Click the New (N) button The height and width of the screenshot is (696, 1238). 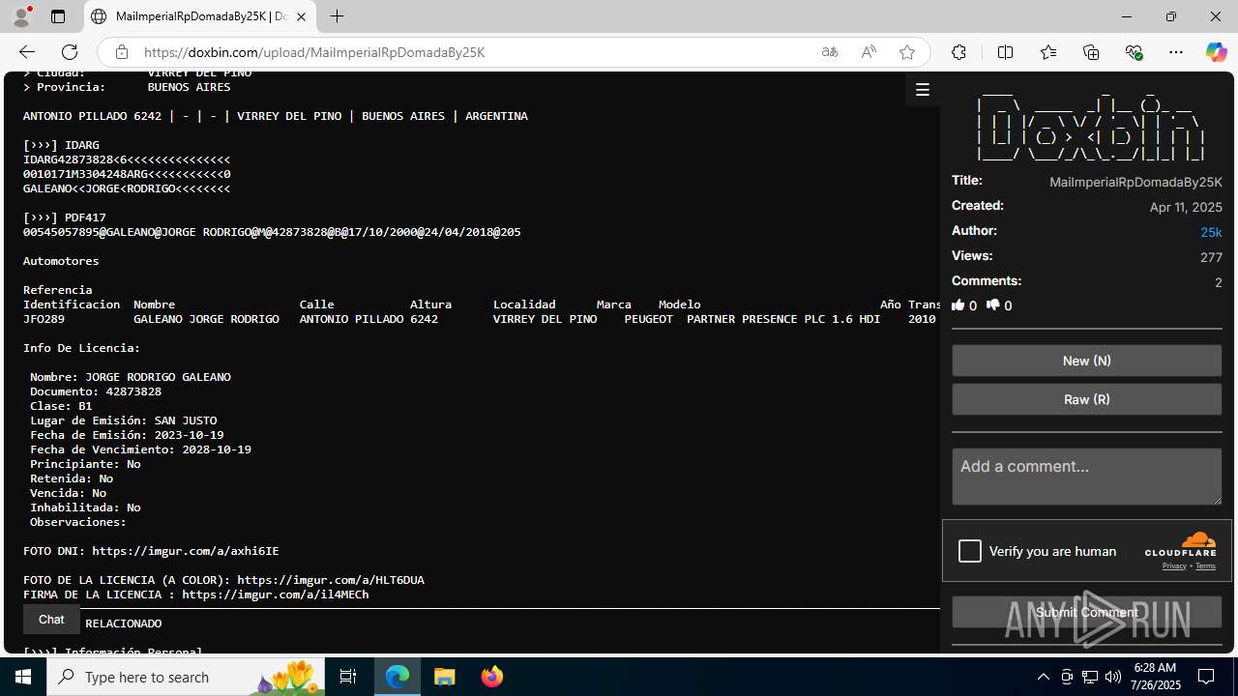[1087, 361]
